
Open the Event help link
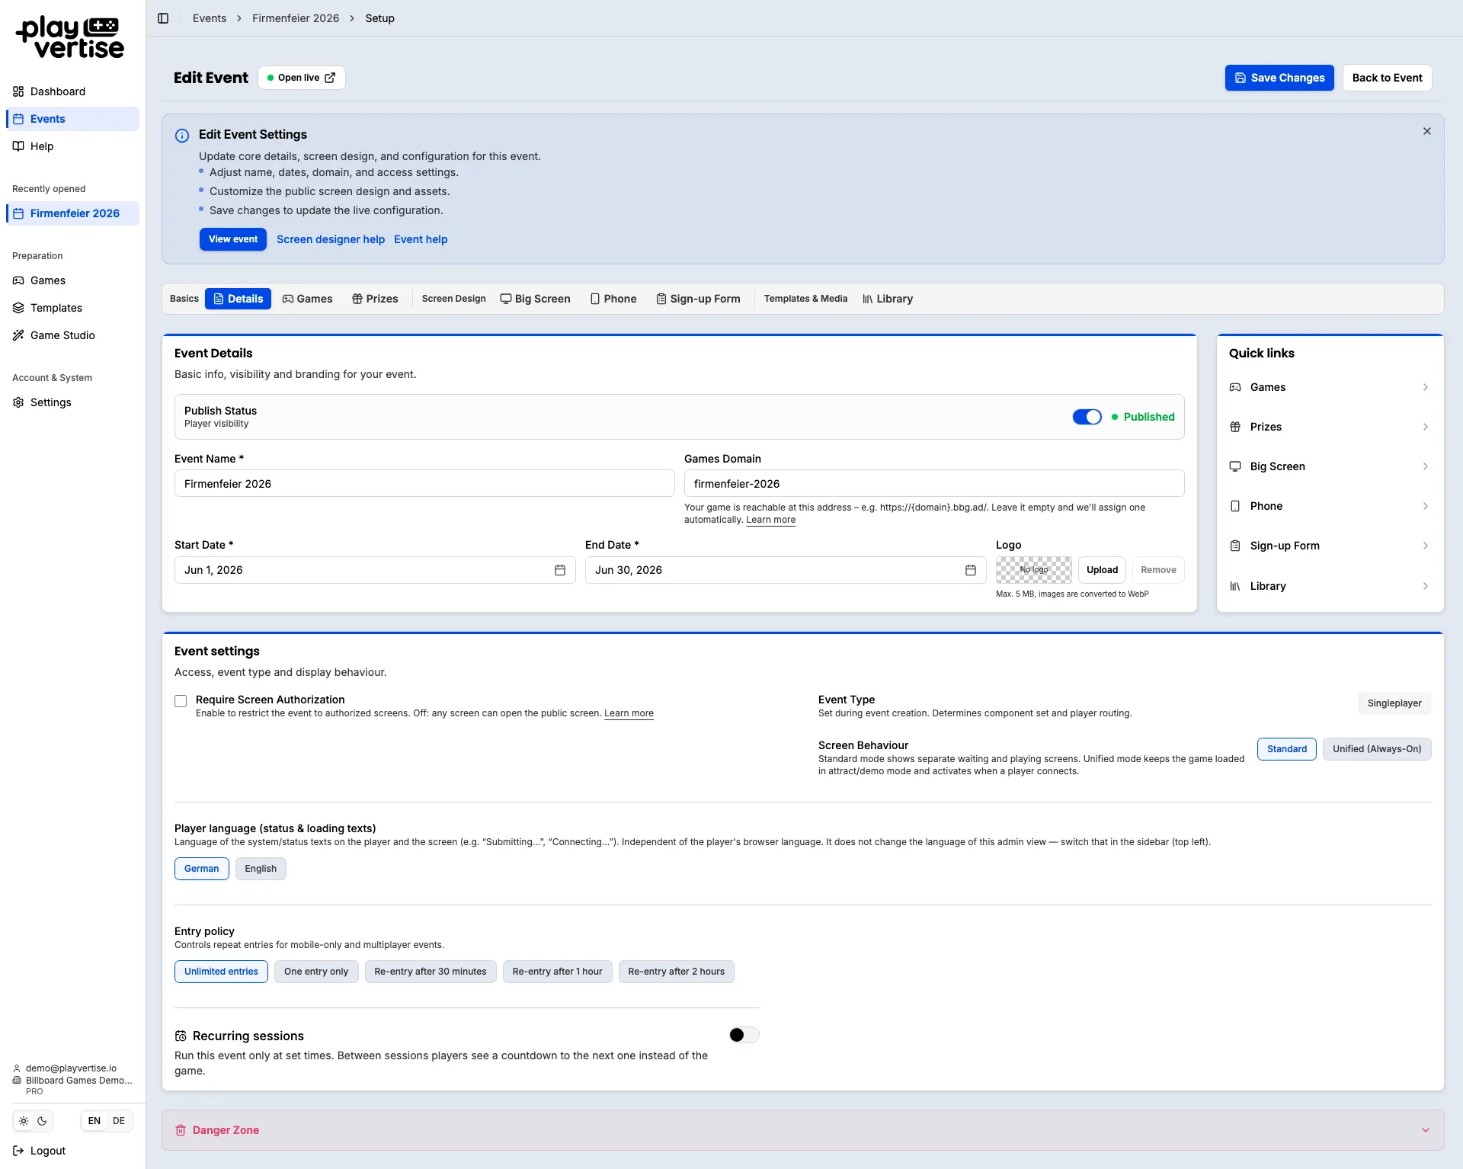421,239
